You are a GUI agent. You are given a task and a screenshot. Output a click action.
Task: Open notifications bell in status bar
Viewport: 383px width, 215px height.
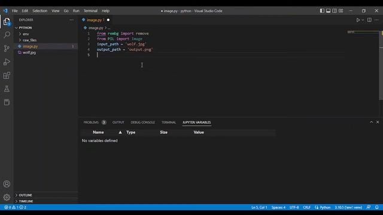(x=377, y=207)
